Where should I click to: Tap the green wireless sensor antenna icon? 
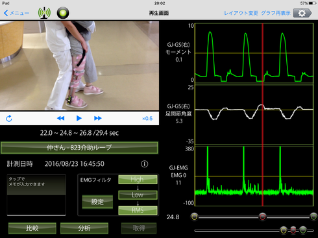pos(44,13)
